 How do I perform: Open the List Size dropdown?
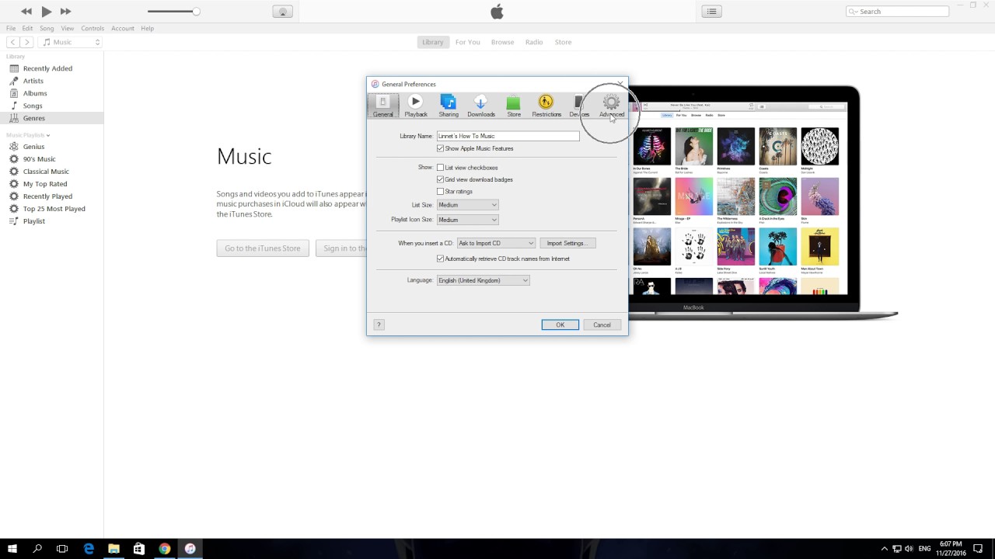click(467, 205)
